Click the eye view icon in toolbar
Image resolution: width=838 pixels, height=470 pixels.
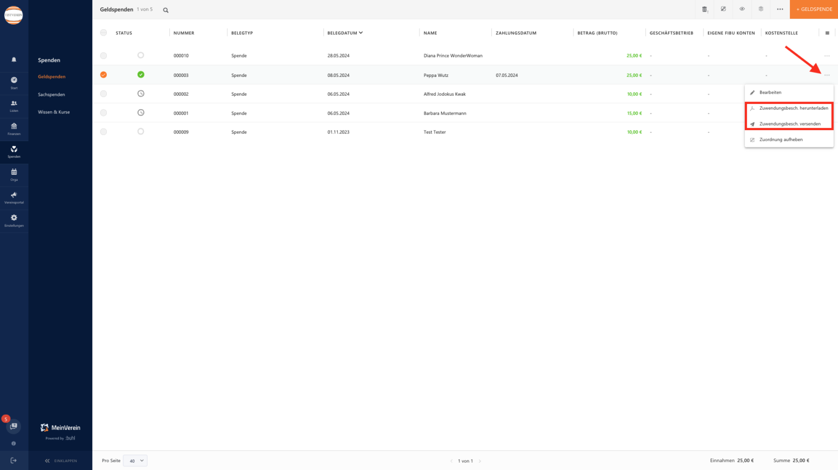tap(742, 9)
